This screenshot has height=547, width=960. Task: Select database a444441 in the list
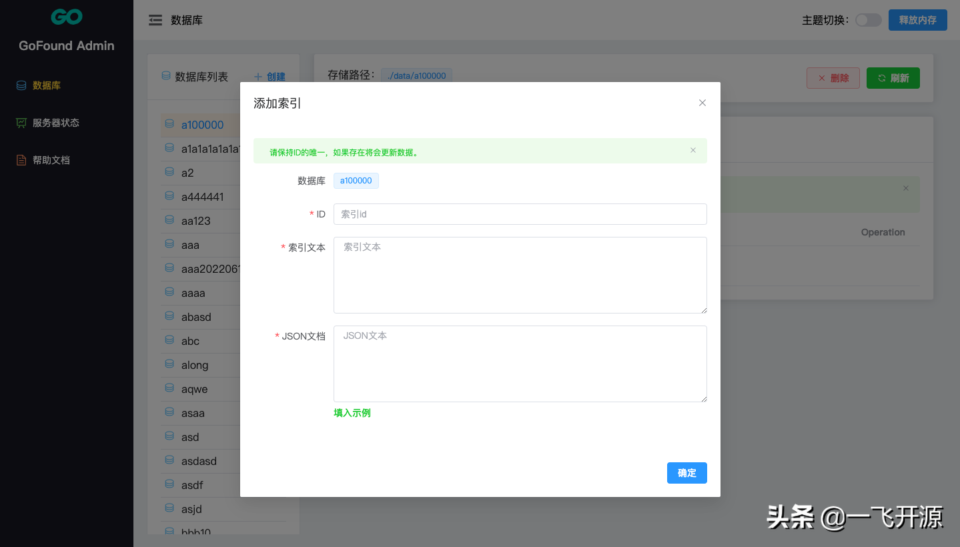[x=200, y=197]
